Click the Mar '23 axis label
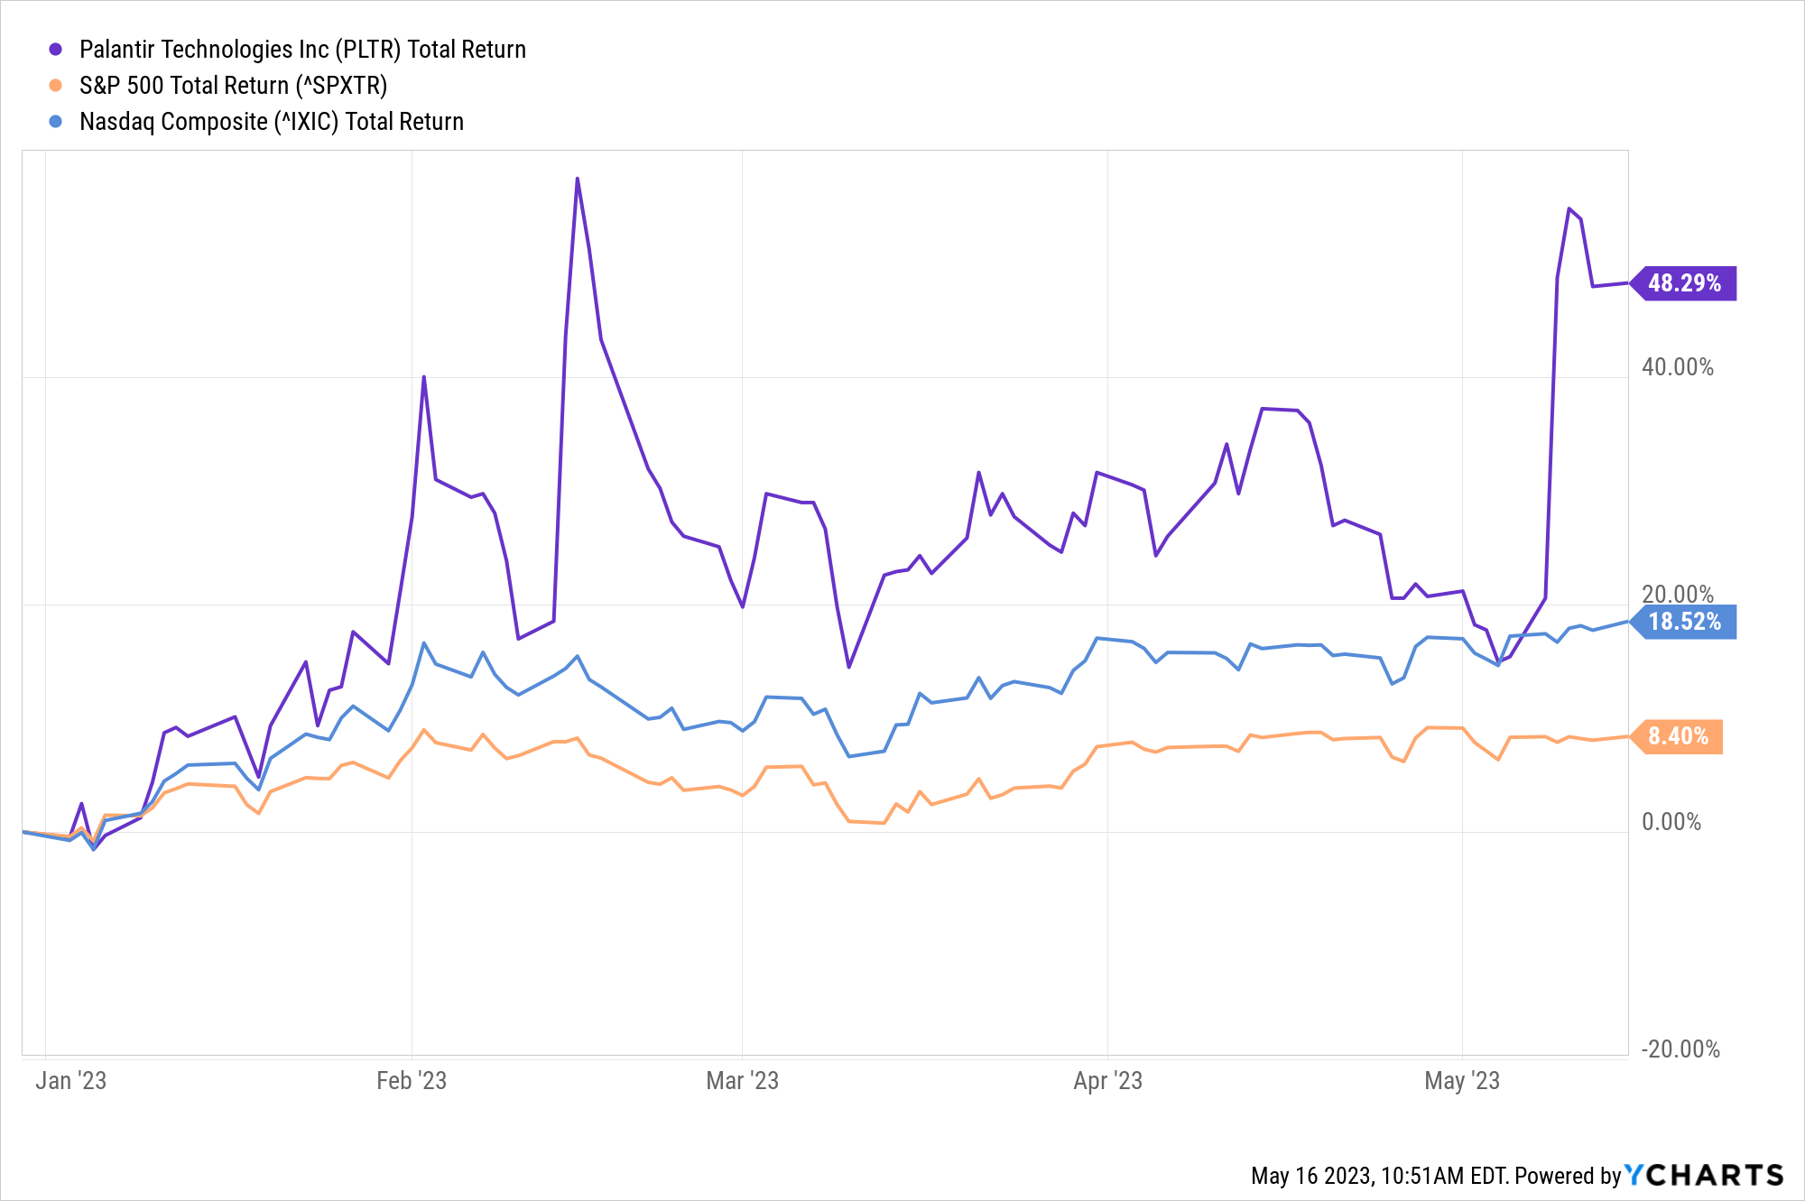Screen dimensions: 1805x1201 [x=742, y=1081]
